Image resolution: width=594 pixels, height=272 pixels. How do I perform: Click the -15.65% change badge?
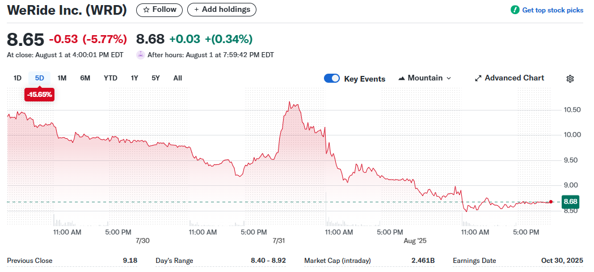(x=39, y=95)
